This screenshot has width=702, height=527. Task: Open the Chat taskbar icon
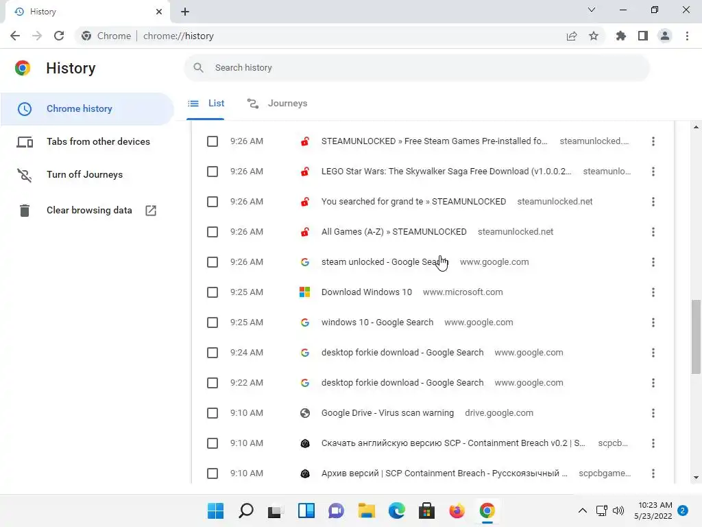tap(336, 511)
